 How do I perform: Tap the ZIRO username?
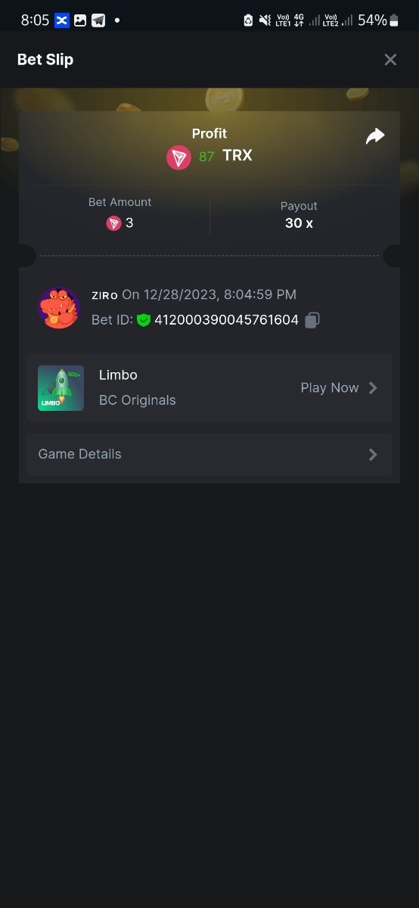pos(104,295)
